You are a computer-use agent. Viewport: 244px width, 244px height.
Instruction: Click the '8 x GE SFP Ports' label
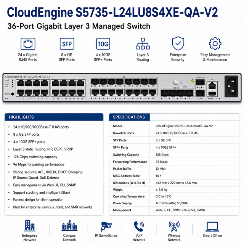tap(67, 57)
